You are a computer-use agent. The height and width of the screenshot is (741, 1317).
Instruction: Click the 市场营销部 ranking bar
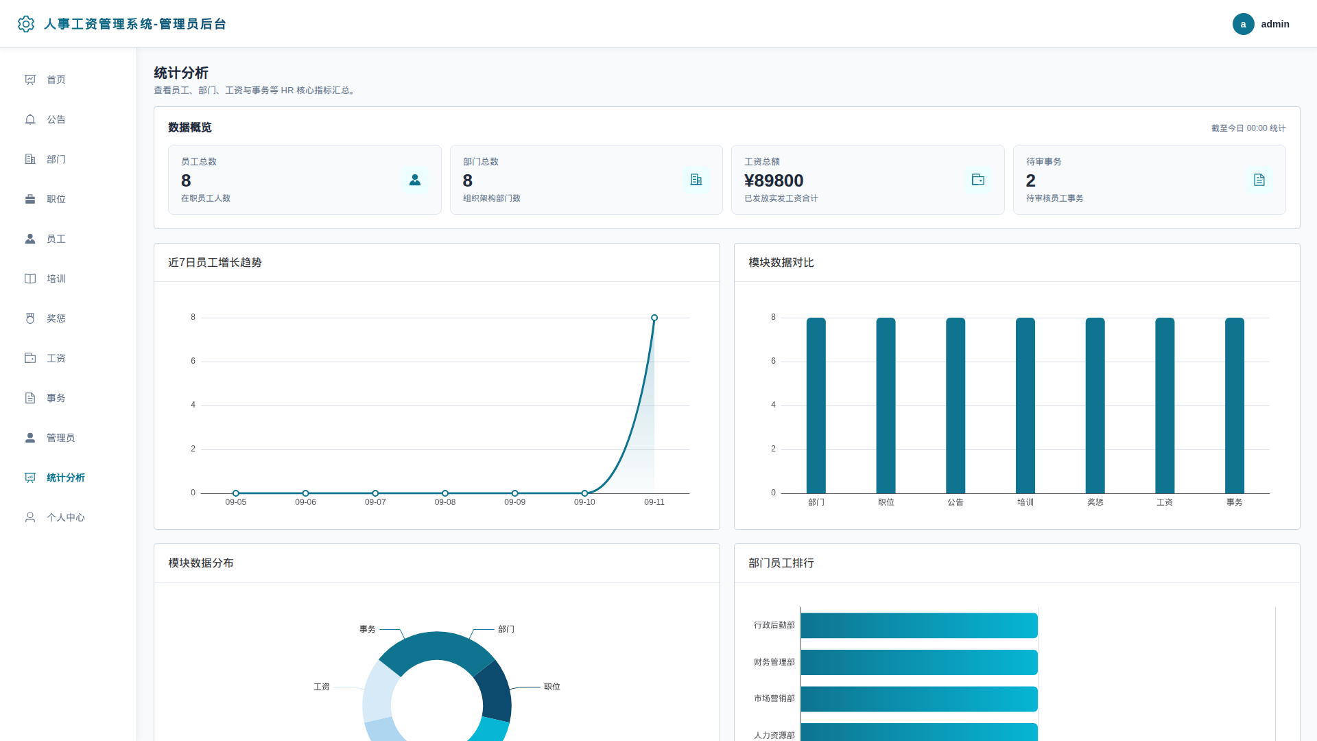[x=919, y=699]
